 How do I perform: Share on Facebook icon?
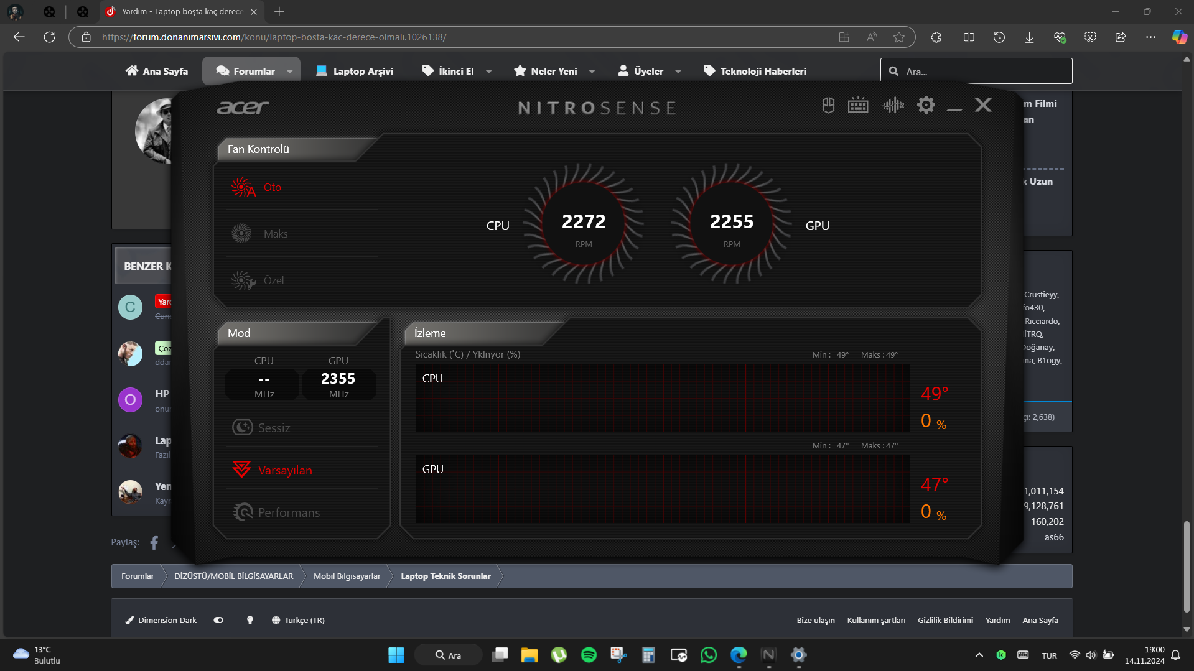[154, 542]
